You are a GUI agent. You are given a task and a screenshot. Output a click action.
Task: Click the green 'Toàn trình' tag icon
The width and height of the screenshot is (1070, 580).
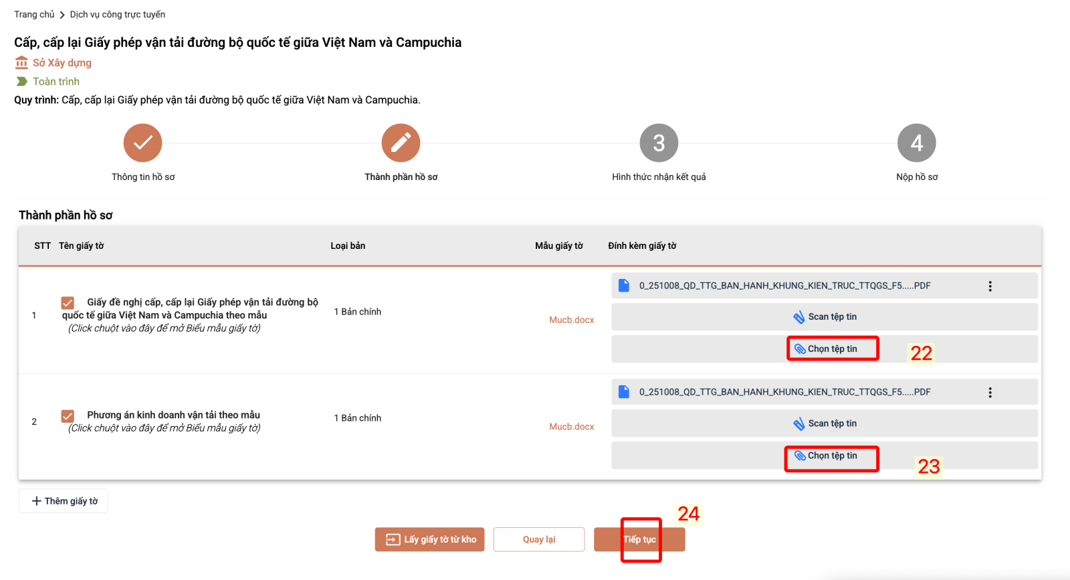tap(22, 82)
